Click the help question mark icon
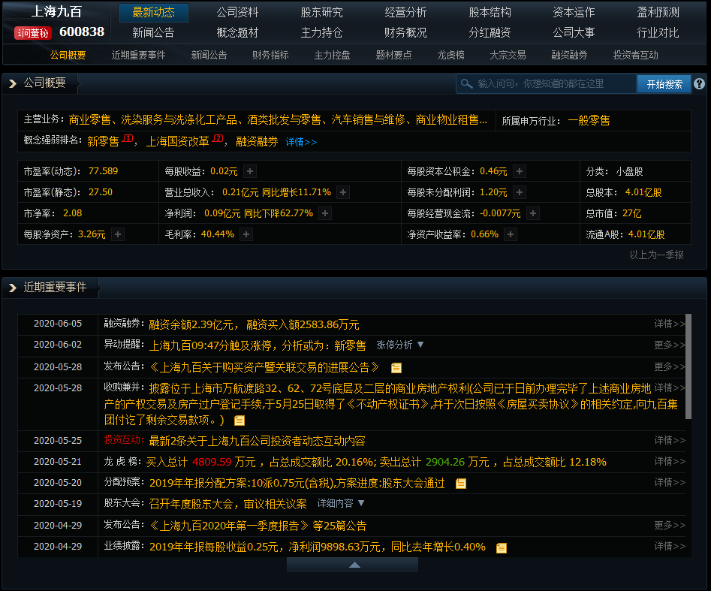711x591 pixels. pyautogui.click(x=699, y=84)
